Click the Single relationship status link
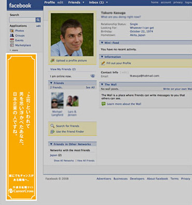 (x=134, y=24)
